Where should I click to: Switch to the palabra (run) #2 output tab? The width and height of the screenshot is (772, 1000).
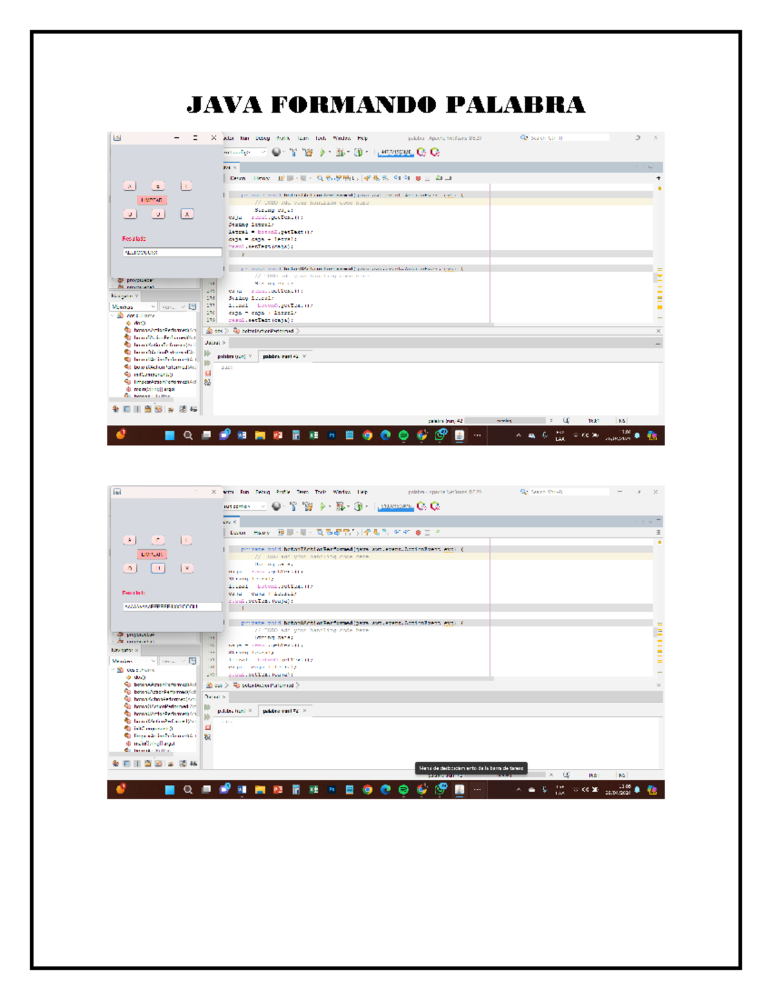tap(280, 356)
